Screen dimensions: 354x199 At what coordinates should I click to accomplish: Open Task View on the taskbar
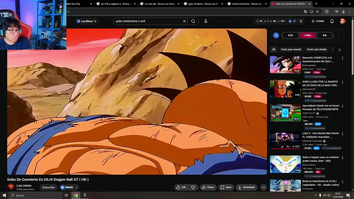66,195
